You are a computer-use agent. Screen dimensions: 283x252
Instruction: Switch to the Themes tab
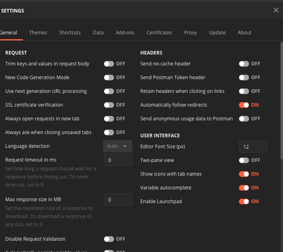pyautogui.click(x=38, y=33)
